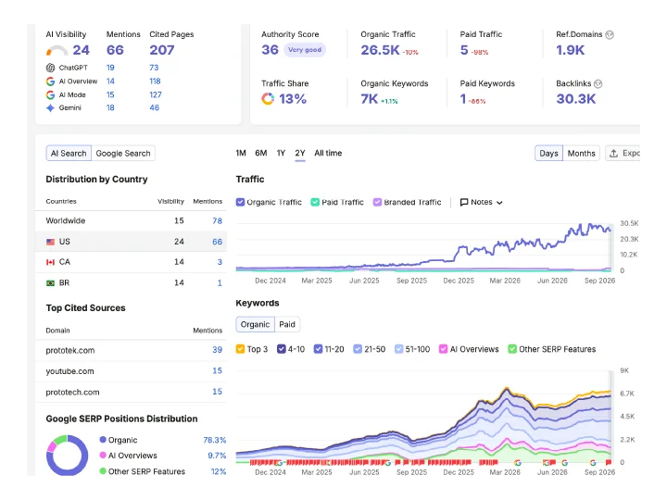Toggle the 4-10 keywords checkbox
The width and height of the screenshot is (667, 500).
click(x=282, y=349)
